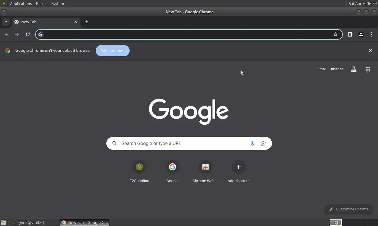Click Set as default button
The height and width of the screenshot is (226, 378).
click(x=113, y=51)
